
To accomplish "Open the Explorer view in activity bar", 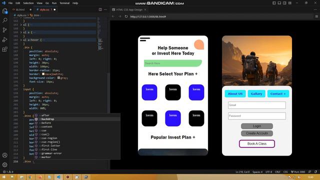I will pos(4,11).
